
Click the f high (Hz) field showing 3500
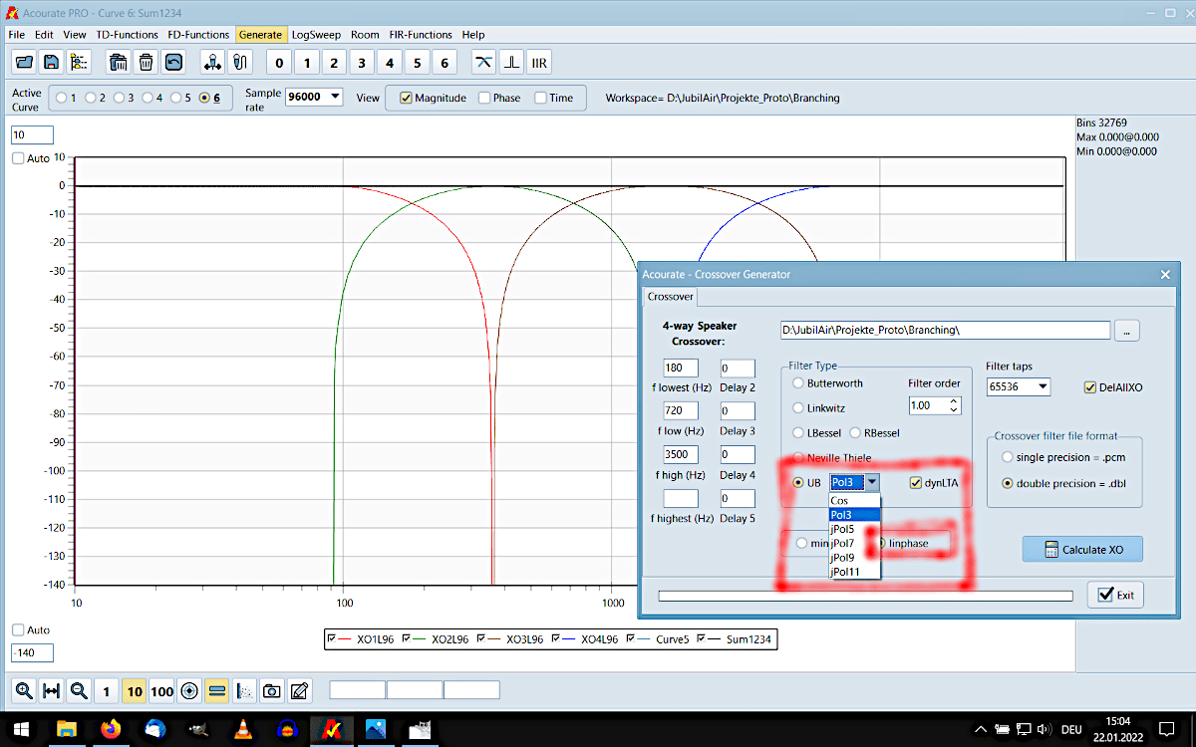[x=681, y=454]
